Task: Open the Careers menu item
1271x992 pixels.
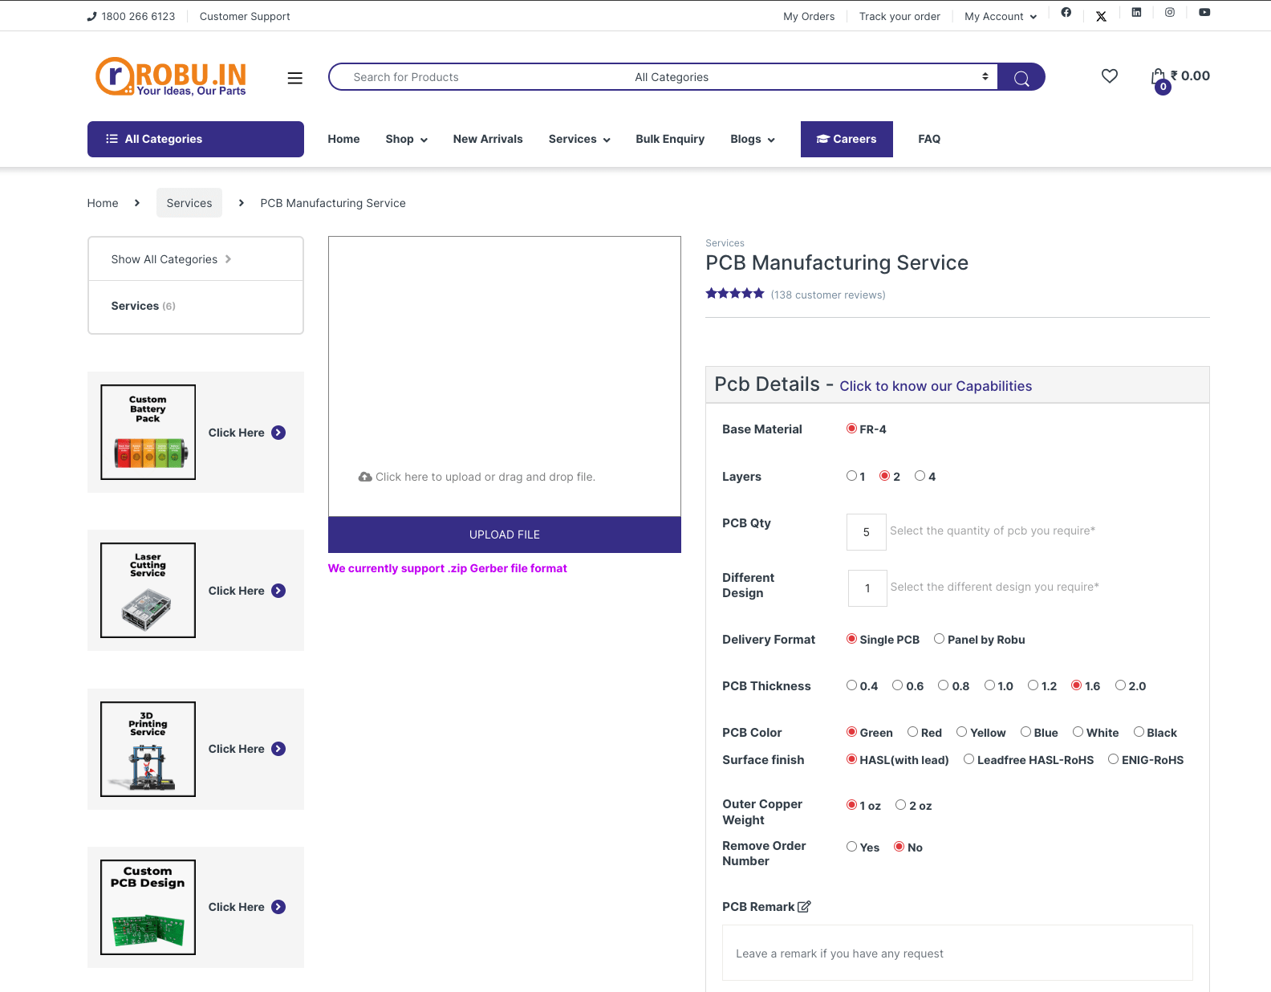Action: [x=847, y=139]
